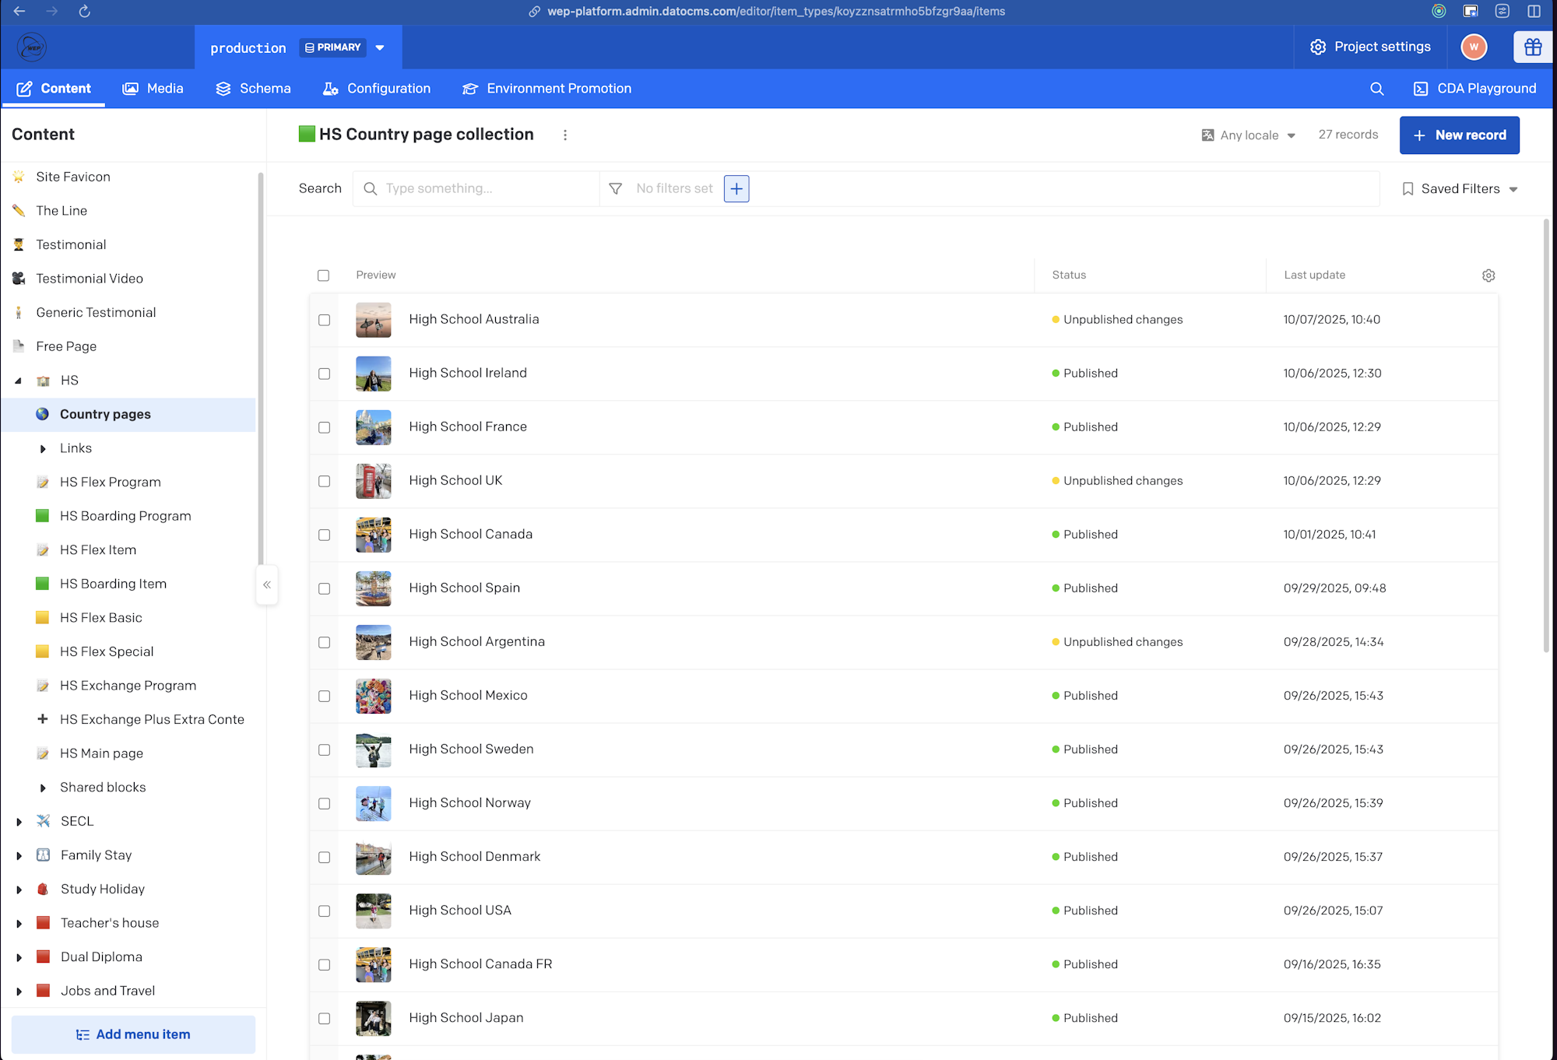
Task: Select the High School Mexico checkbox
Action: point(324,696)
